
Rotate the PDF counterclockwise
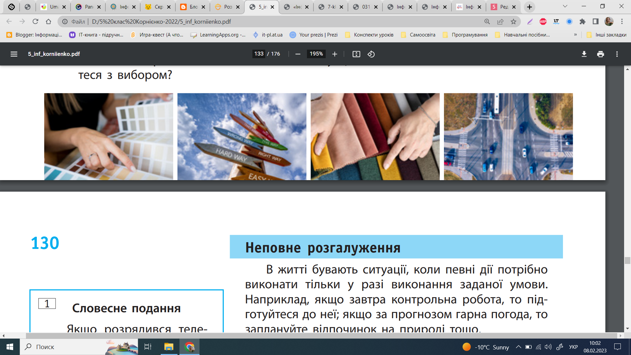[371, 54]
